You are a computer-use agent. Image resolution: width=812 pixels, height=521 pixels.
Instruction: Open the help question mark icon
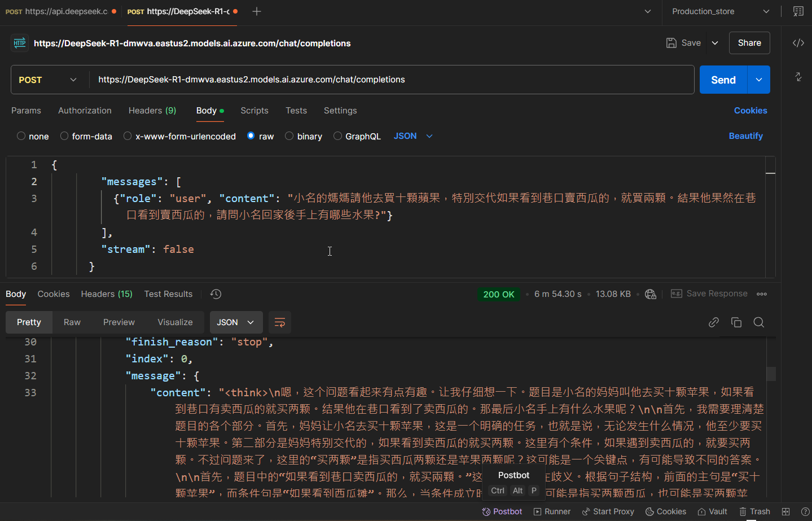pos(805,511)
